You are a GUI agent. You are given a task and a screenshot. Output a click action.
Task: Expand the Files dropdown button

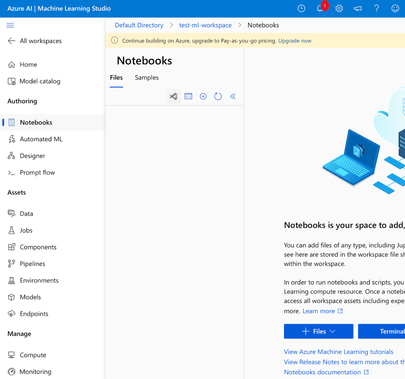pyautogui.click(x=318, y=331)
